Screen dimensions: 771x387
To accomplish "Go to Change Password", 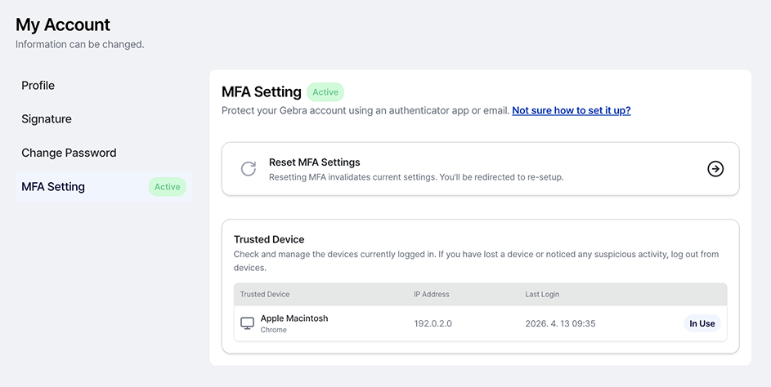I will pyautogui.click(x=69, y=153).
